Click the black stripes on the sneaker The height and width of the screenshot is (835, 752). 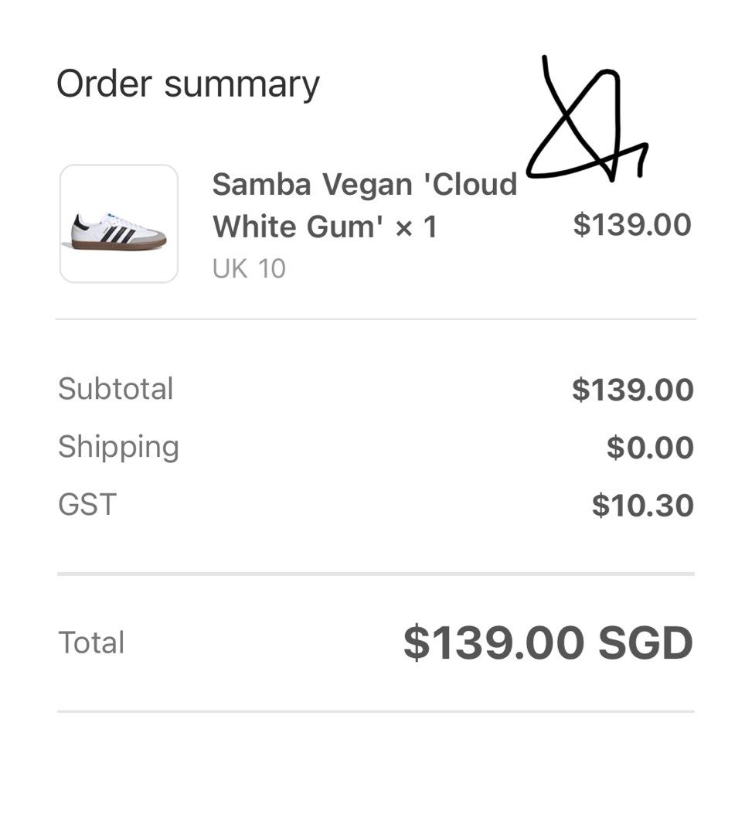click(x=117, y=233)
